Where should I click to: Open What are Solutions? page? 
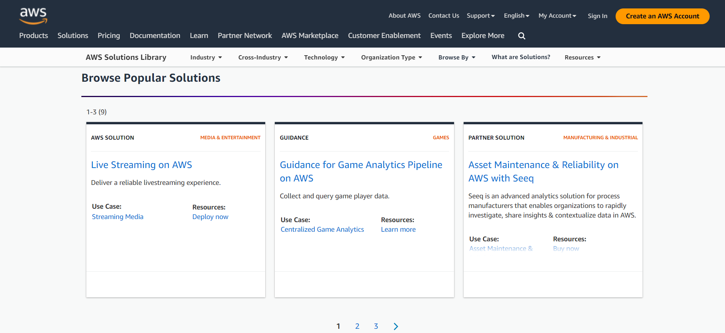point(520,57)
